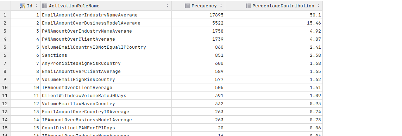The width and height of the screenshot is (402, 136).
Task: Click the AnyProhibitedHighRiskCountry cell
Action: tap(106, 63)
